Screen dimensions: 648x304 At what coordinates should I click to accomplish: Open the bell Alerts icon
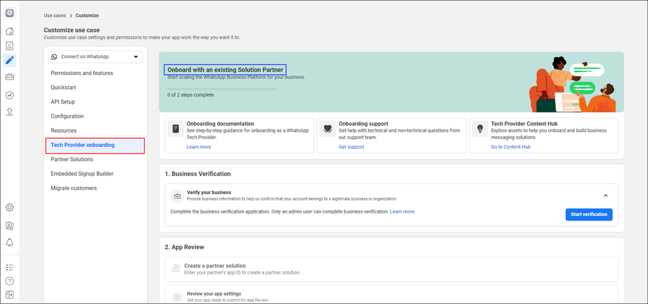(x=10, y=242)
